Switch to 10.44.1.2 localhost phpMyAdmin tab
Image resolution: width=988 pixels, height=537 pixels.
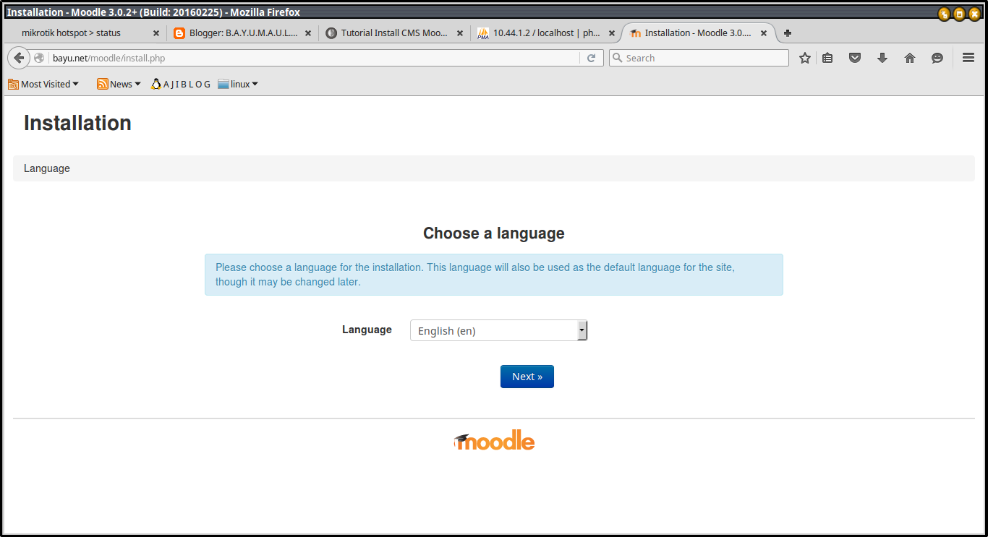coord(546,33)
